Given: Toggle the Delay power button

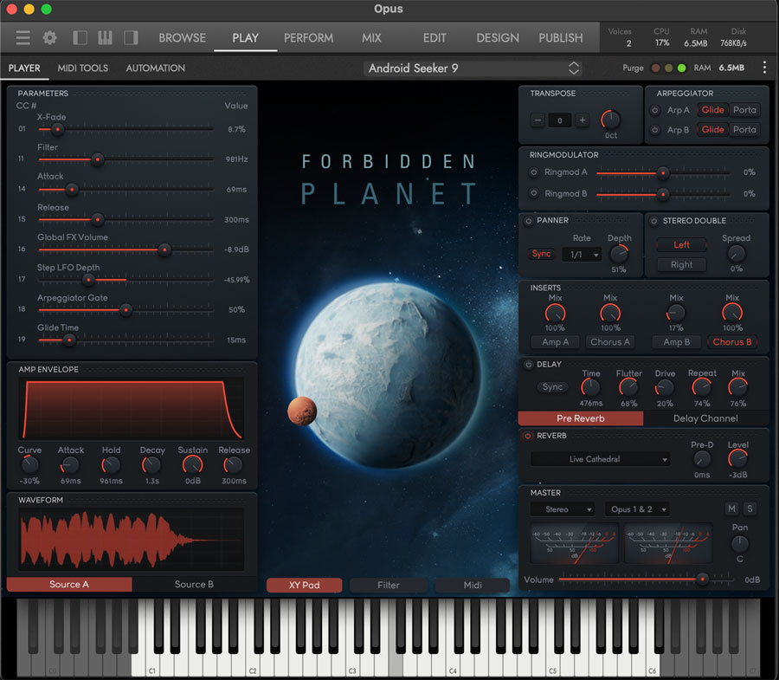Looking at the screenshot, I should pyautogui.click(x=528, y=365).
